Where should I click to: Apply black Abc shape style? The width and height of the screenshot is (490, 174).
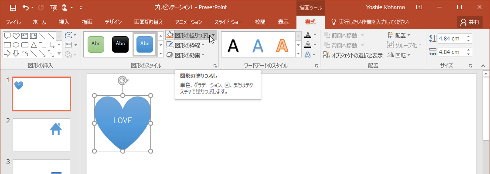pyautogui.click(x=120, y=44)
